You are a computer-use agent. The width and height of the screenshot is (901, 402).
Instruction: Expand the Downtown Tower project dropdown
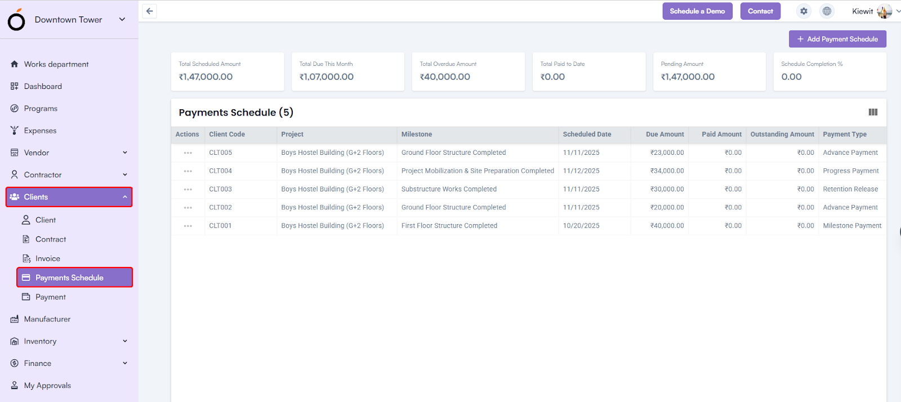tap(122, 19)
